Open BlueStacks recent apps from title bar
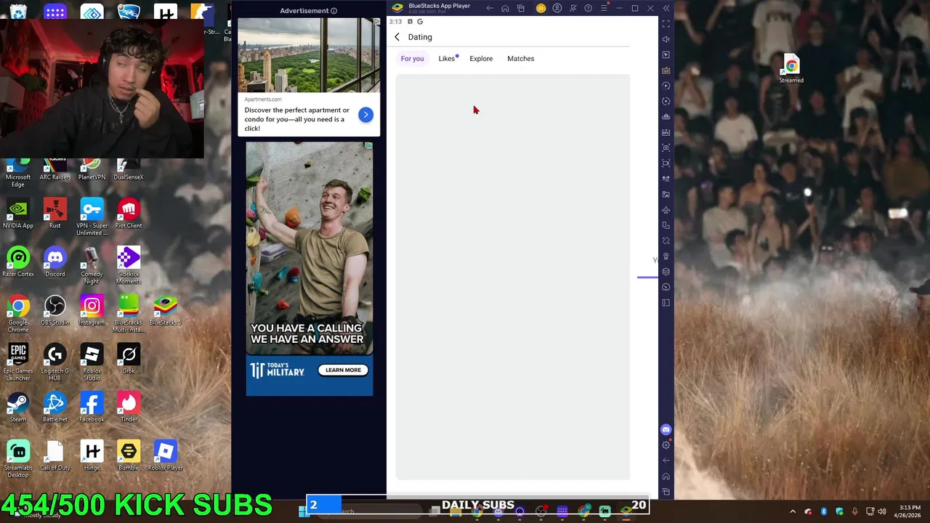930x523 pixels. (x=521, y=8)
